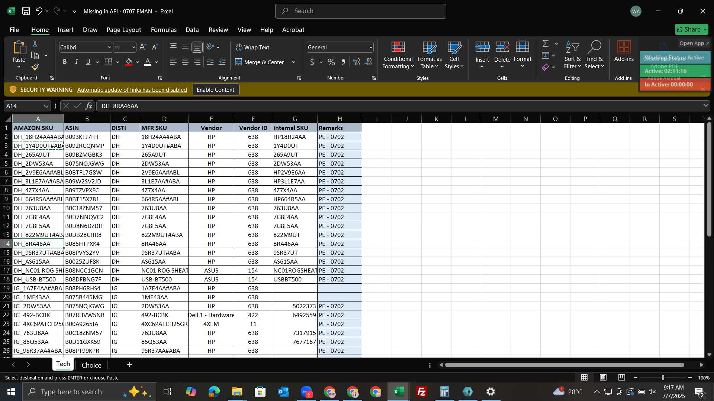Switch to Page Layout view icon
The width and height of the screenshot is (714, 401).
click(603, 378)
